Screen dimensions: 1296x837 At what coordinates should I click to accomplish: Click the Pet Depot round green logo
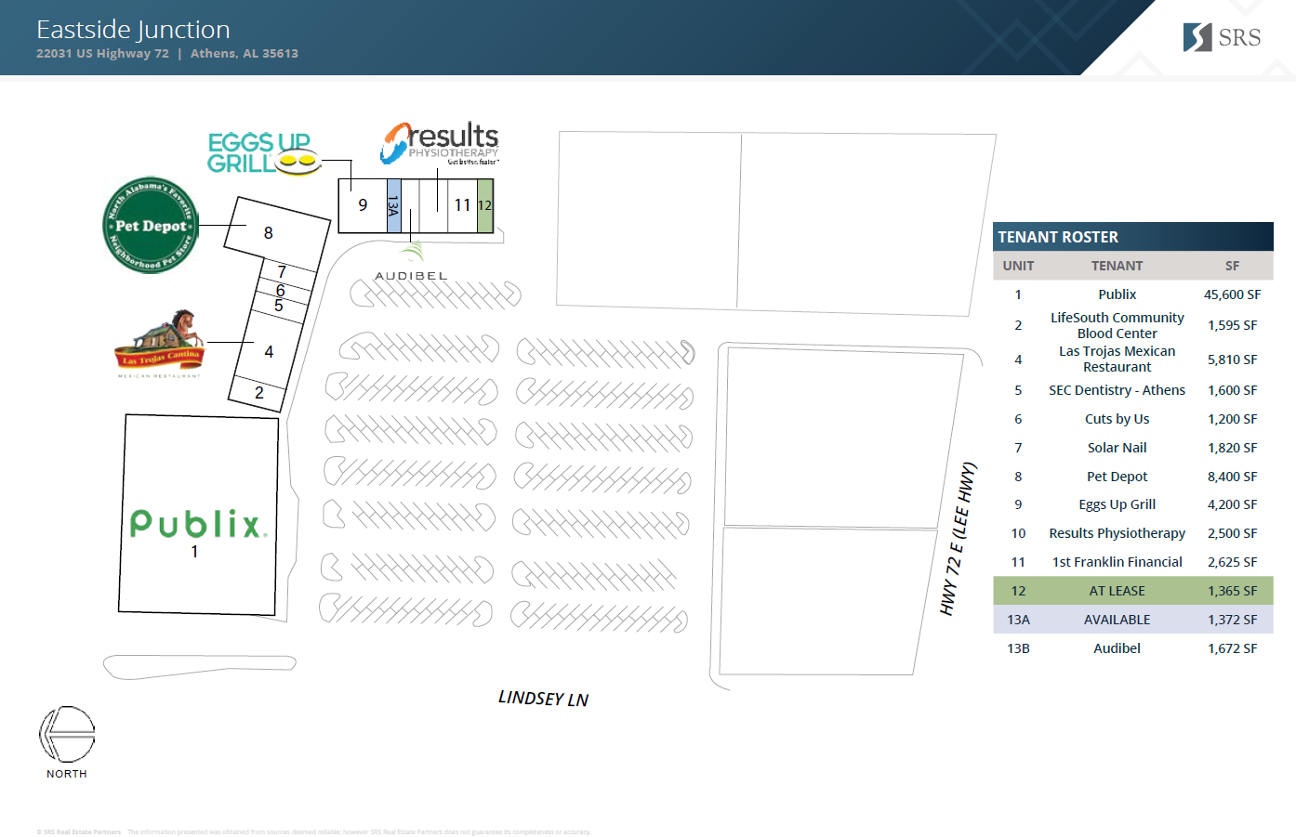tap(151, 226)
